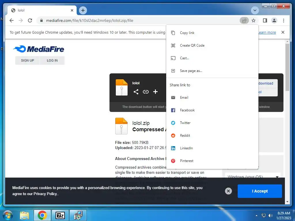The image size is (295, 221).
Task: Click the download button
Action: (268, 83)
